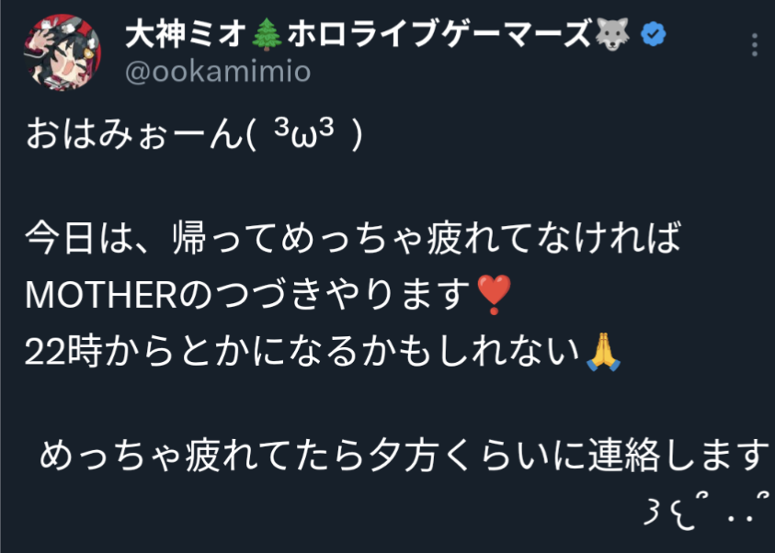
Task: Click the line starting with 今日は、帰って
Action: (x=353, y=238)
